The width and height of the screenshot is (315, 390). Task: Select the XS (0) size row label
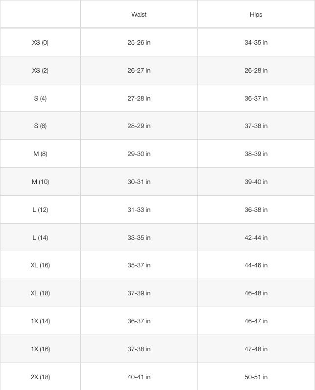[40, 43]
